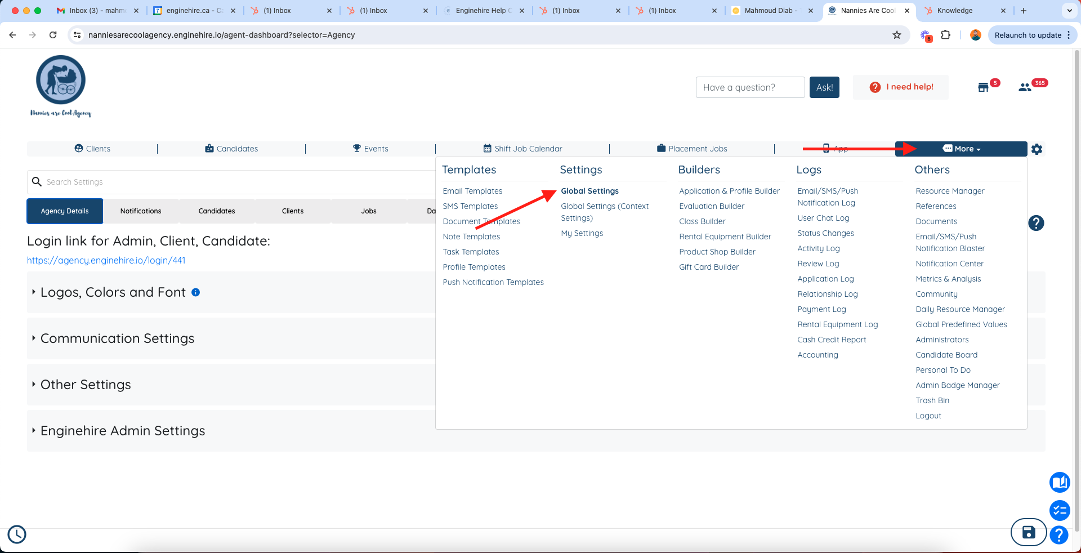This screenshot has width=1081, height=553.
Task: Click the I need help! button
Action: [901, 87]
